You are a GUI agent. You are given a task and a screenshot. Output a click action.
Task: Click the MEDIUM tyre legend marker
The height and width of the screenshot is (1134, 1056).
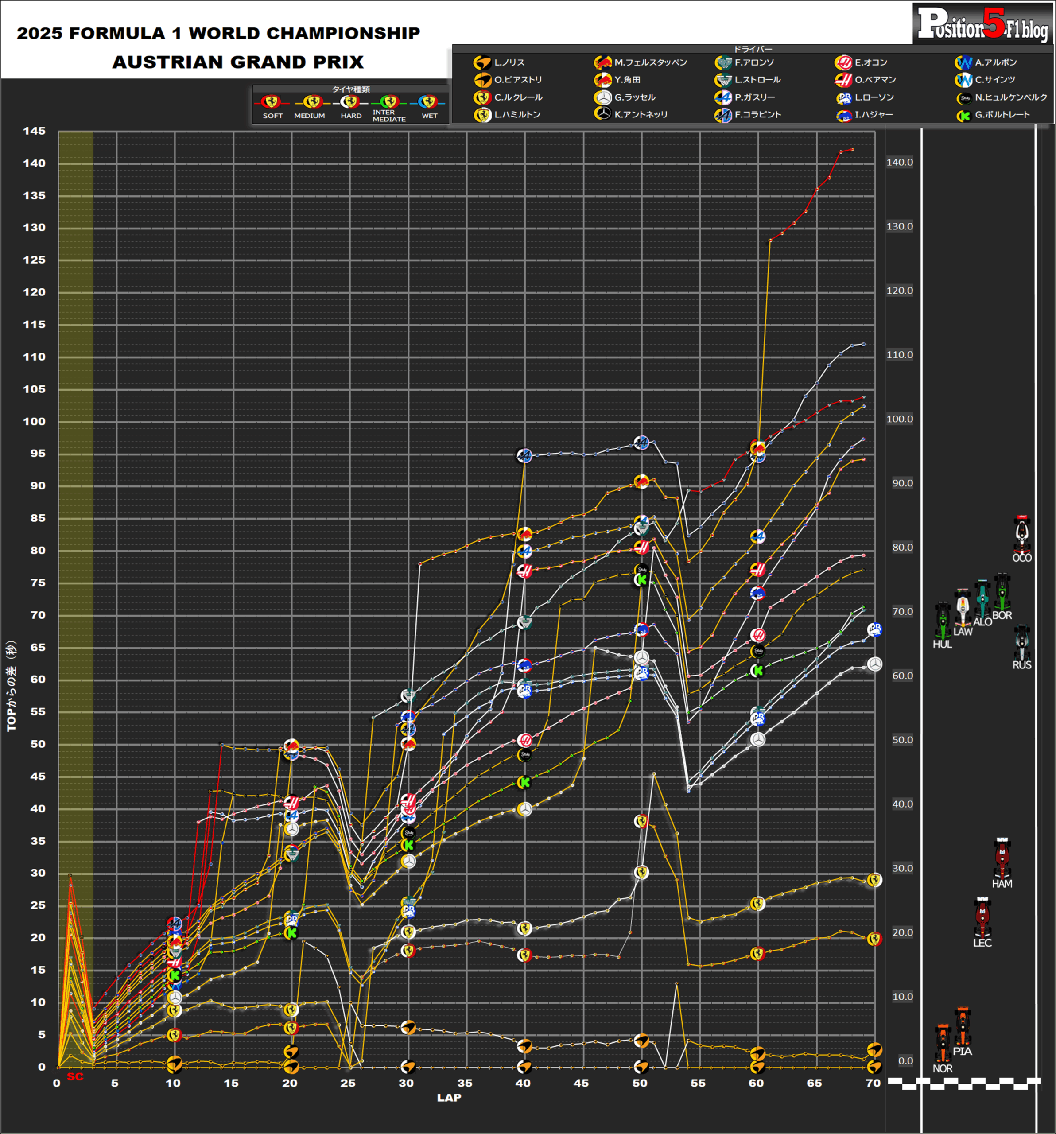point(312,102)
